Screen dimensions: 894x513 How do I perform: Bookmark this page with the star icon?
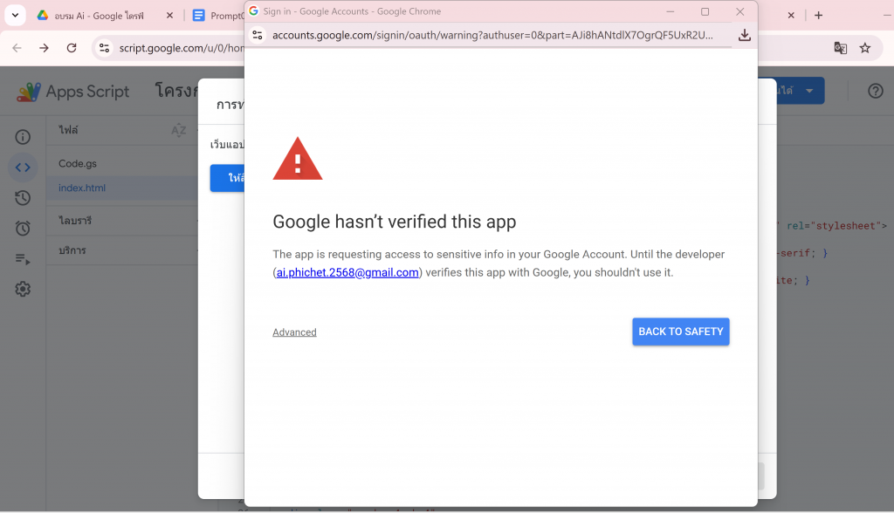(865, 48)
